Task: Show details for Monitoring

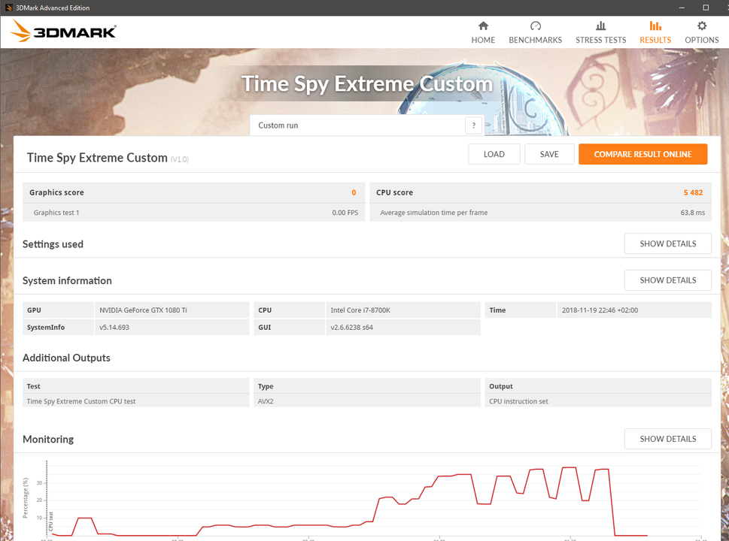Action: (x=667, y=439)
